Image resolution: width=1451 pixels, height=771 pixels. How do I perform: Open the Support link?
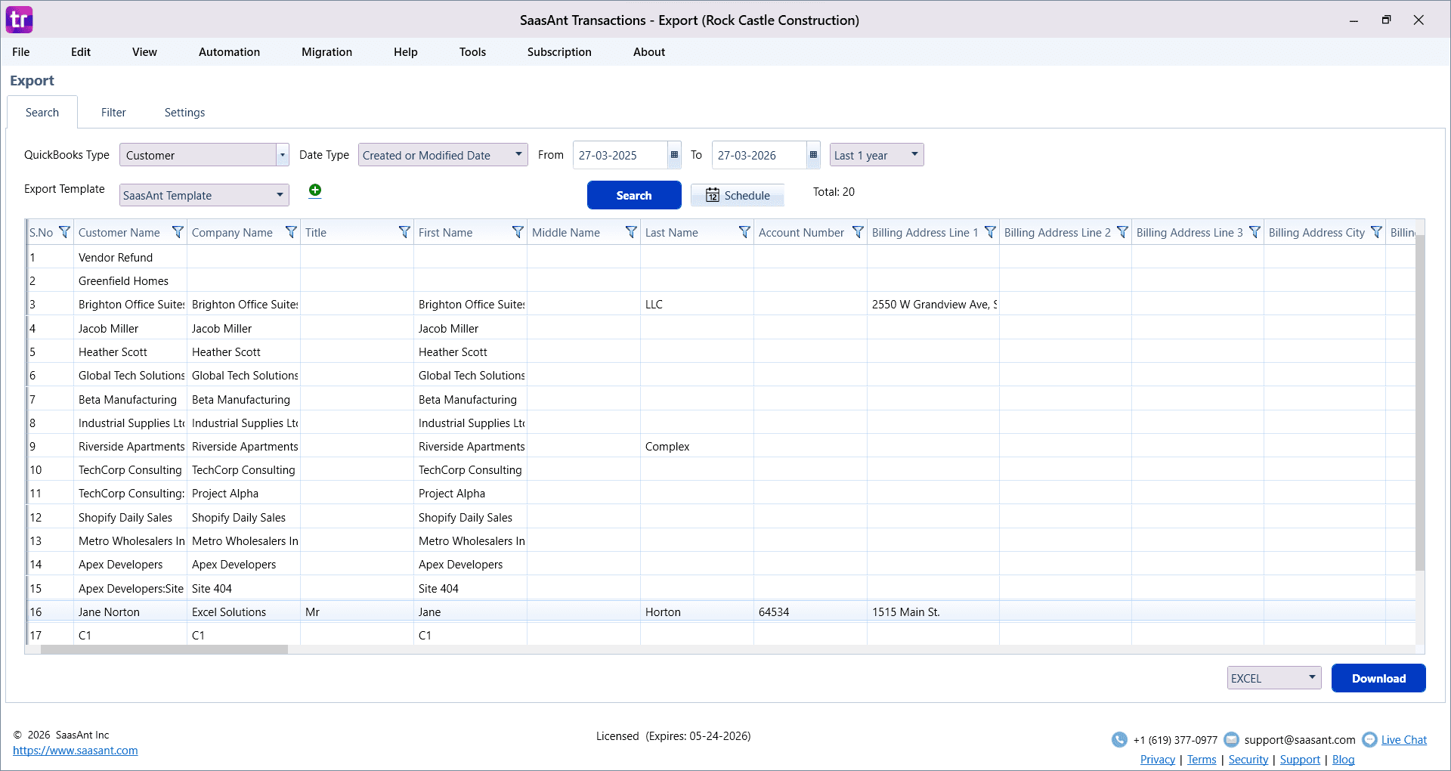pos(1300,760)
